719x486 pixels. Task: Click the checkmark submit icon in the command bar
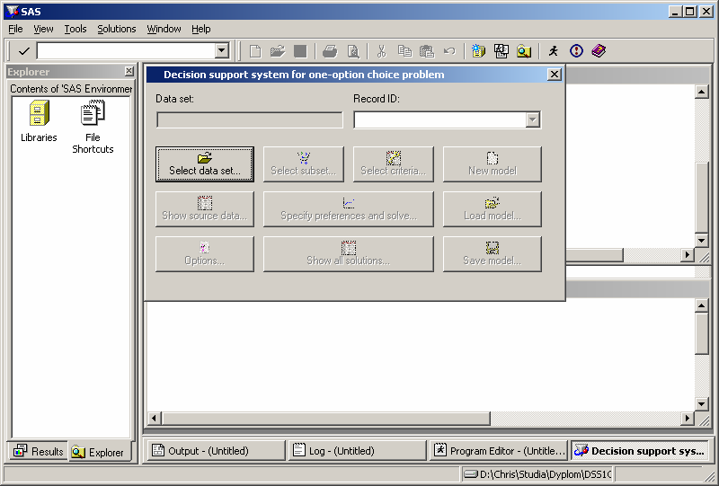click(x=24, y=51)
